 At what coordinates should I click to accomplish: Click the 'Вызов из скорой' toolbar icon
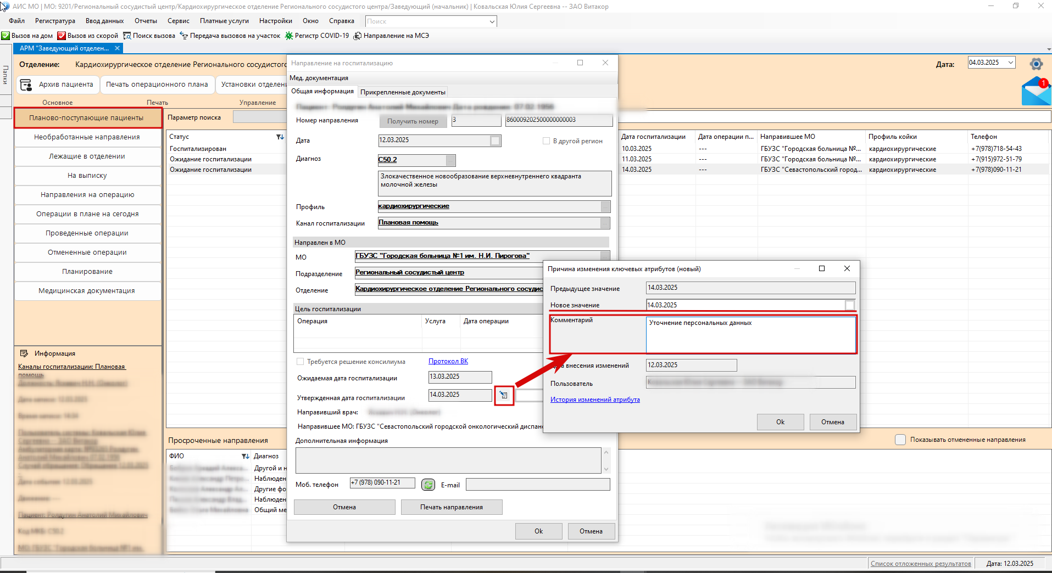coord(62,36)
